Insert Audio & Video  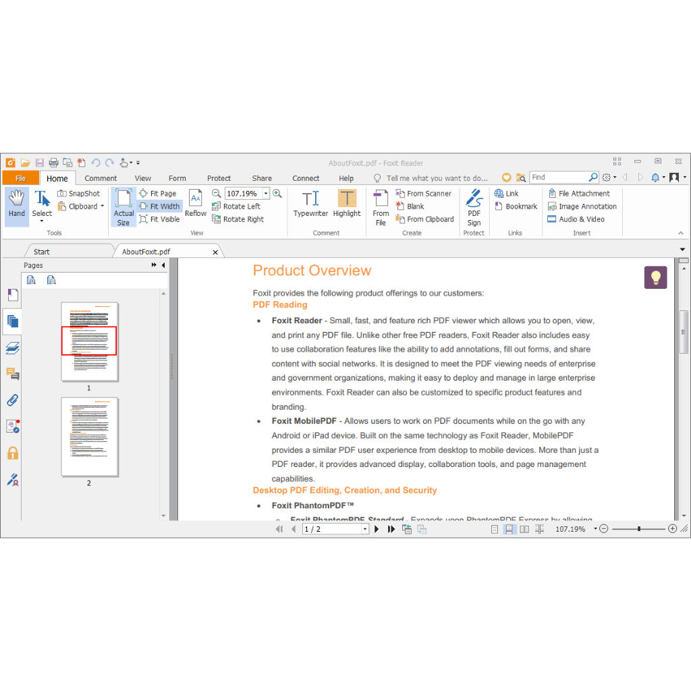coord(576,219)
